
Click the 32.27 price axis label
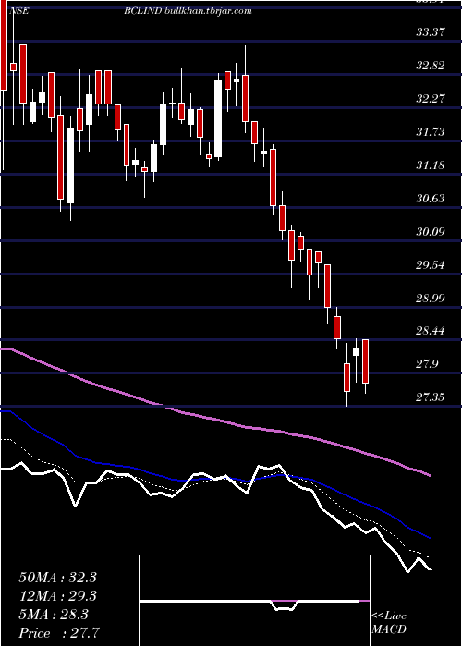[x=431, y=99]
